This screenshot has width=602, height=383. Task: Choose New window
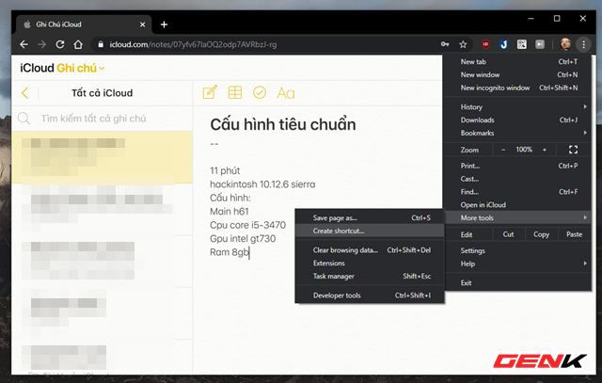(516, 74)
